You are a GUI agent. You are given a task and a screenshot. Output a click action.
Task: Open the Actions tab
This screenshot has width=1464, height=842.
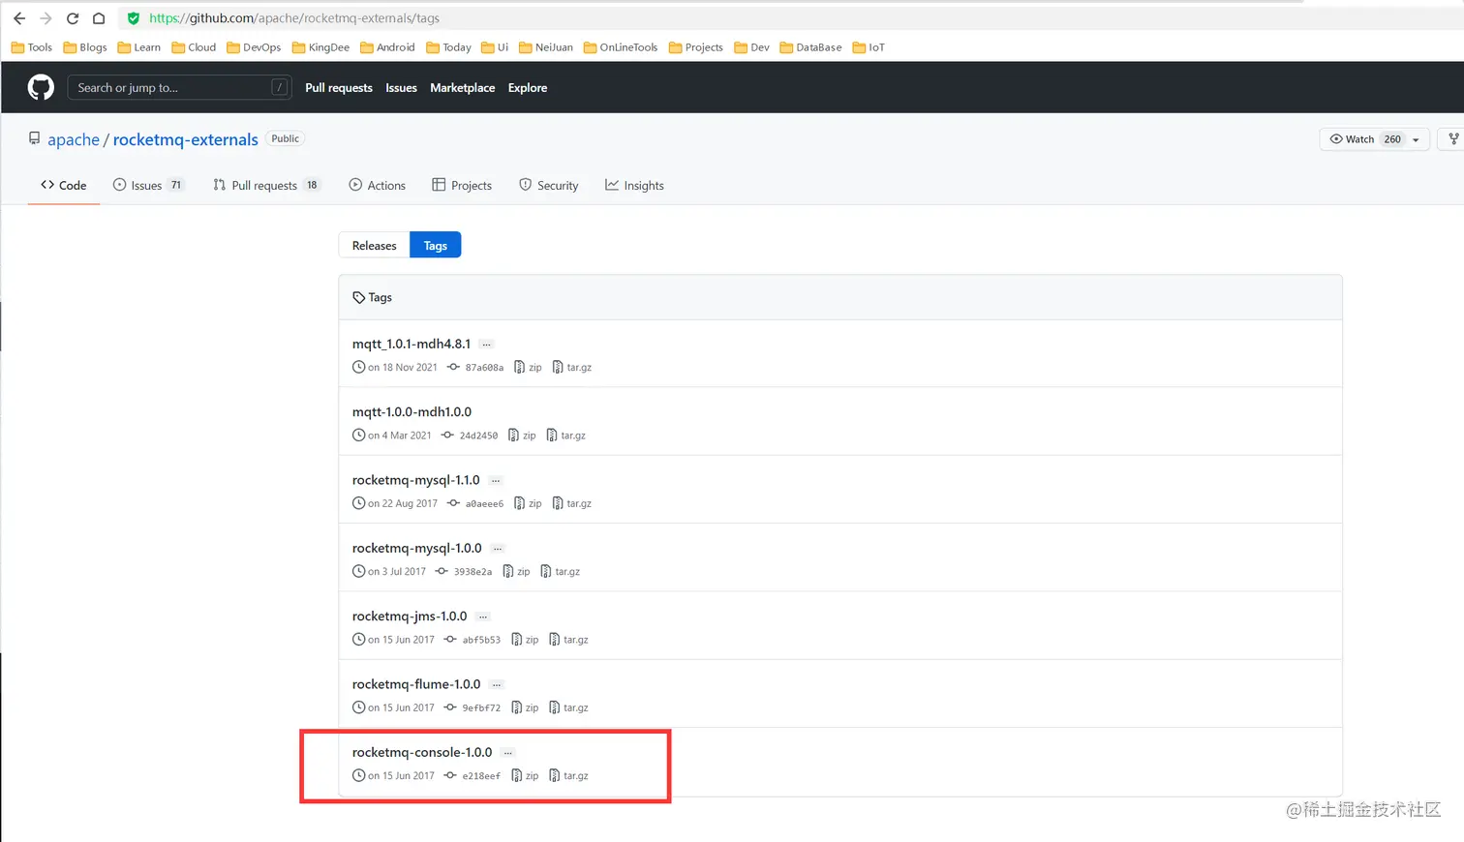pyautogui.click(x=377, y=186)
